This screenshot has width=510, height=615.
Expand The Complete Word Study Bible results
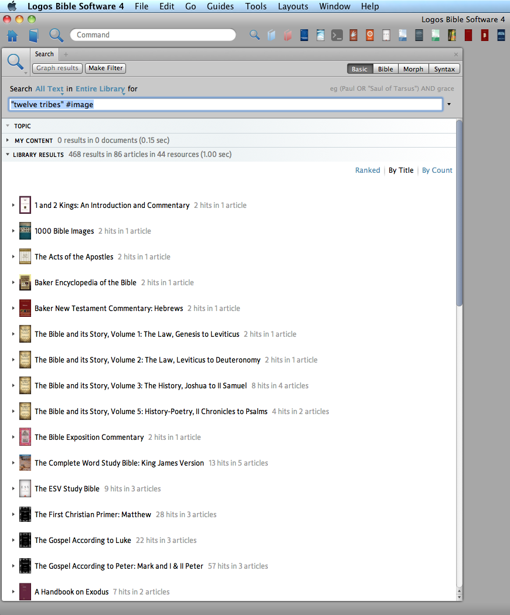[x=13, y=463]
